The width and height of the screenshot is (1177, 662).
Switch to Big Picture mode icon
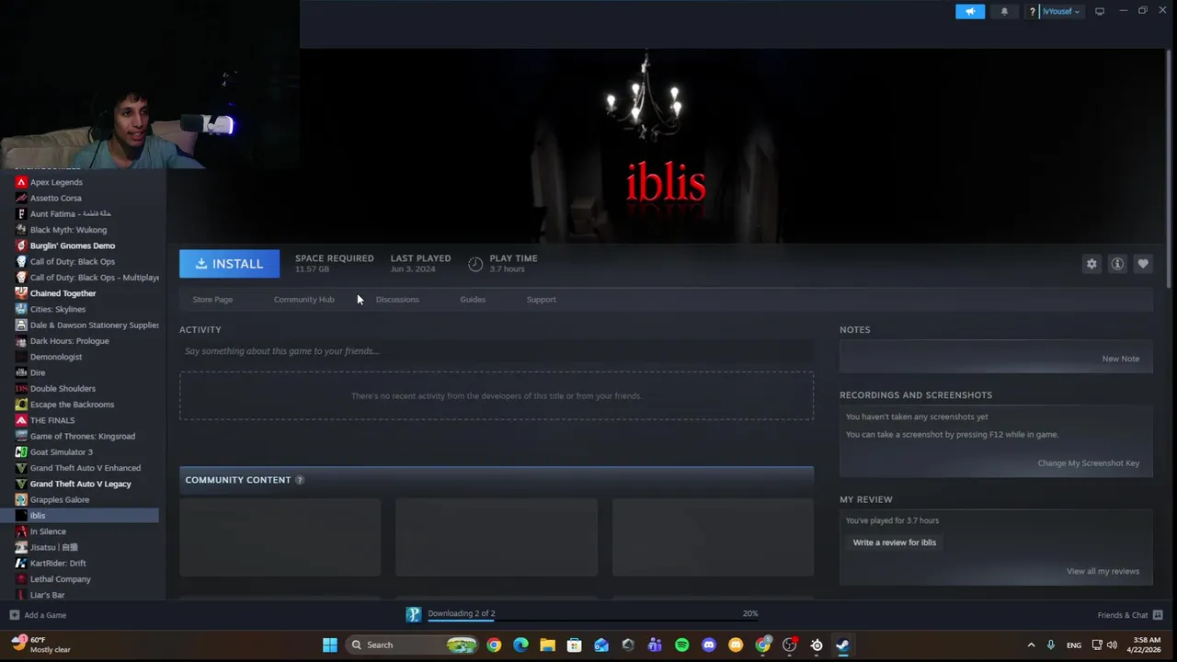click(1100, 11)
